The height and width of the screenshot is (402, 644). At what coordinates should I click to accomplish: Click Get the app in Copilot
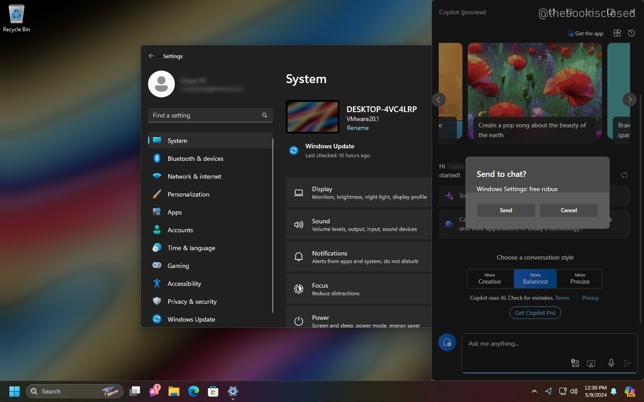click(x=586, y=33)
